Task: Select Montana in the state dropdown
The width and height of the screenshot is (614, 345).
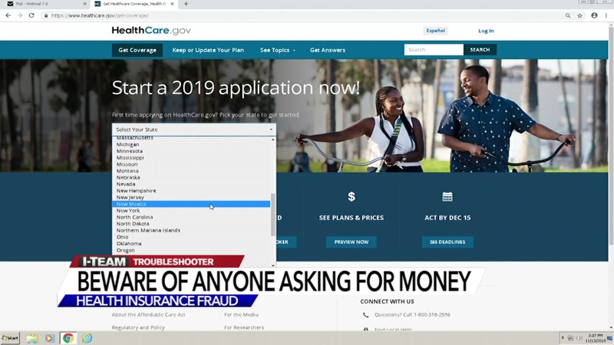Action: pyautogui.click(x=127, y=171)
